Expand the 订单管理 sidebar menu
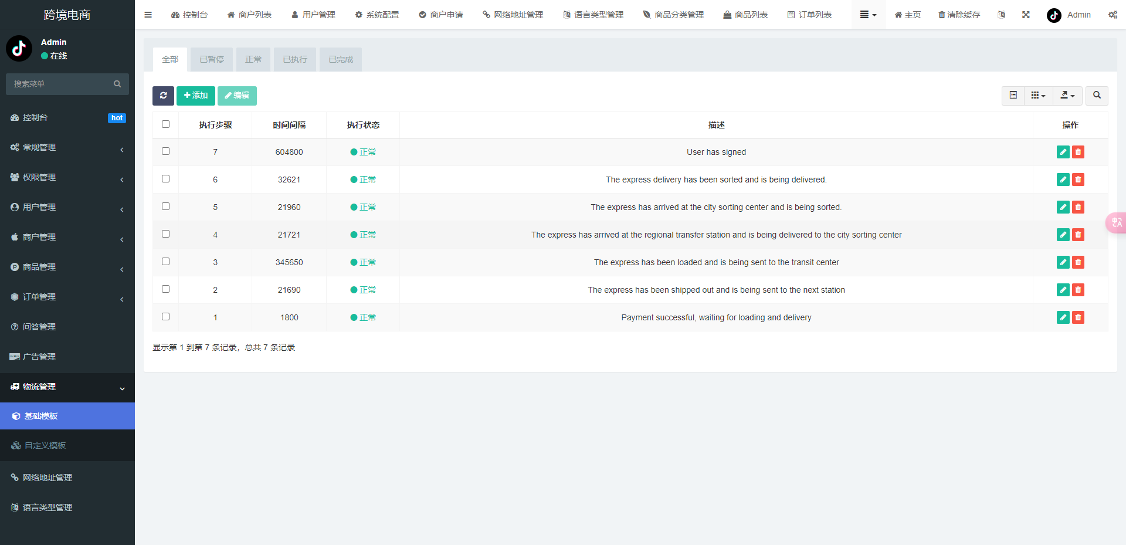The height and width of the screenshot is (545, 1126). (67, 297)
